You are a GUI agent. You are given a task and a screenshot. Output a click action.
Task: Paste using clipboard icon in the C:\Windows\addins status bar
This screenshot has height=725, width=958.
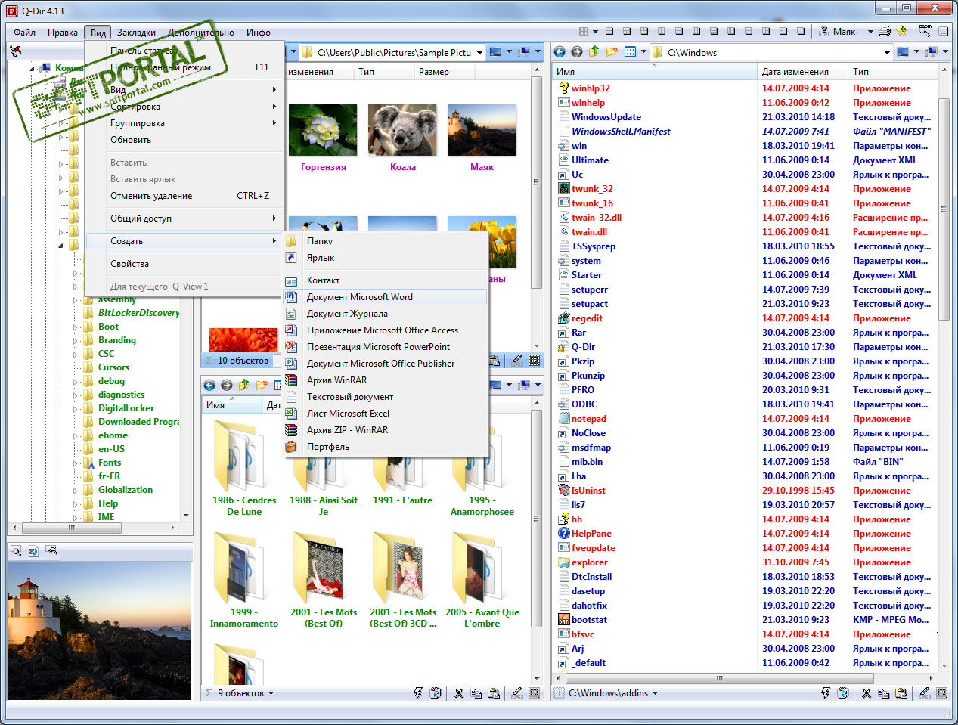coord(901,692)
